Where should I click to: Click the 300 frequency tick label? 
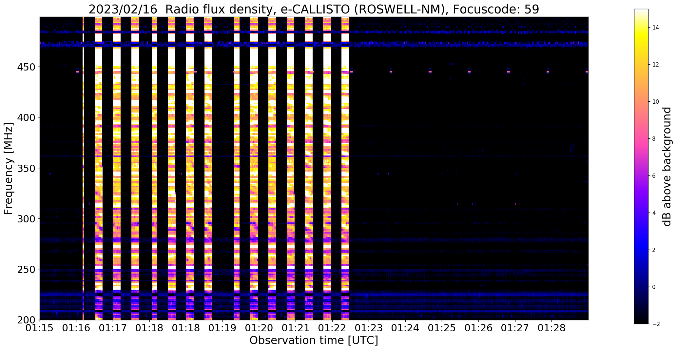click(x=26, y=219)
